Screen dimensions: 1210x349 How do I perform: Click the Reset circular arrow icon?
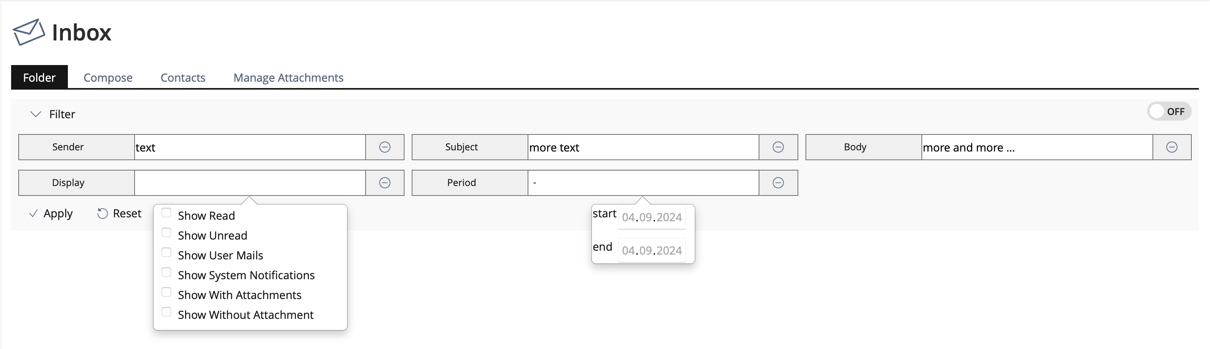(x=102, y=214)
